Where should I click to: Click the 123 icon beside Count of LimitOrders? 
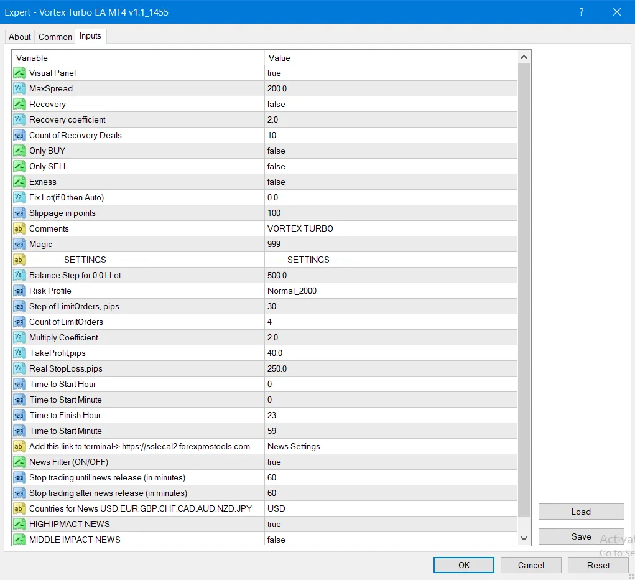[x=19, y=322]
